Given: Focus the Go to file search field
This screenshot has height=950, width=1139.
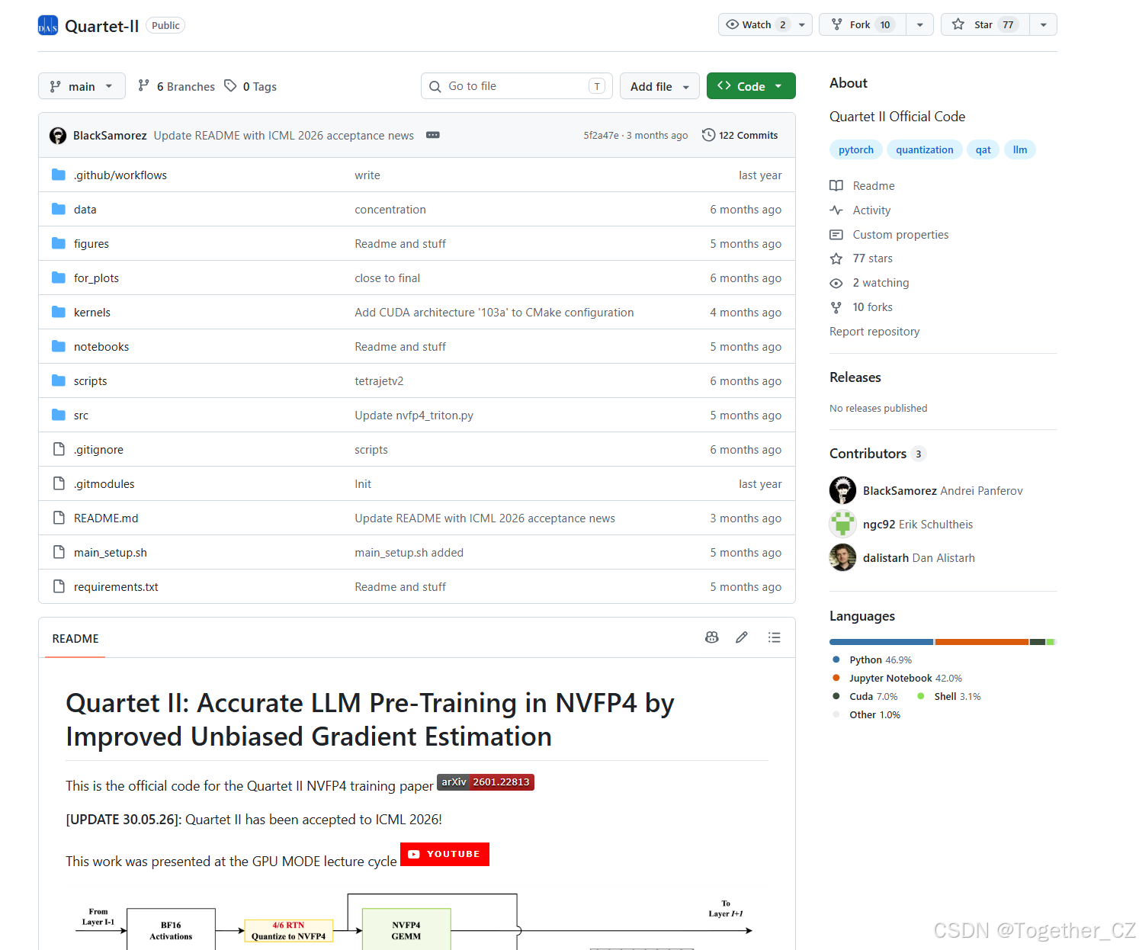Looking at the screenshot, I should click(517, 86).
